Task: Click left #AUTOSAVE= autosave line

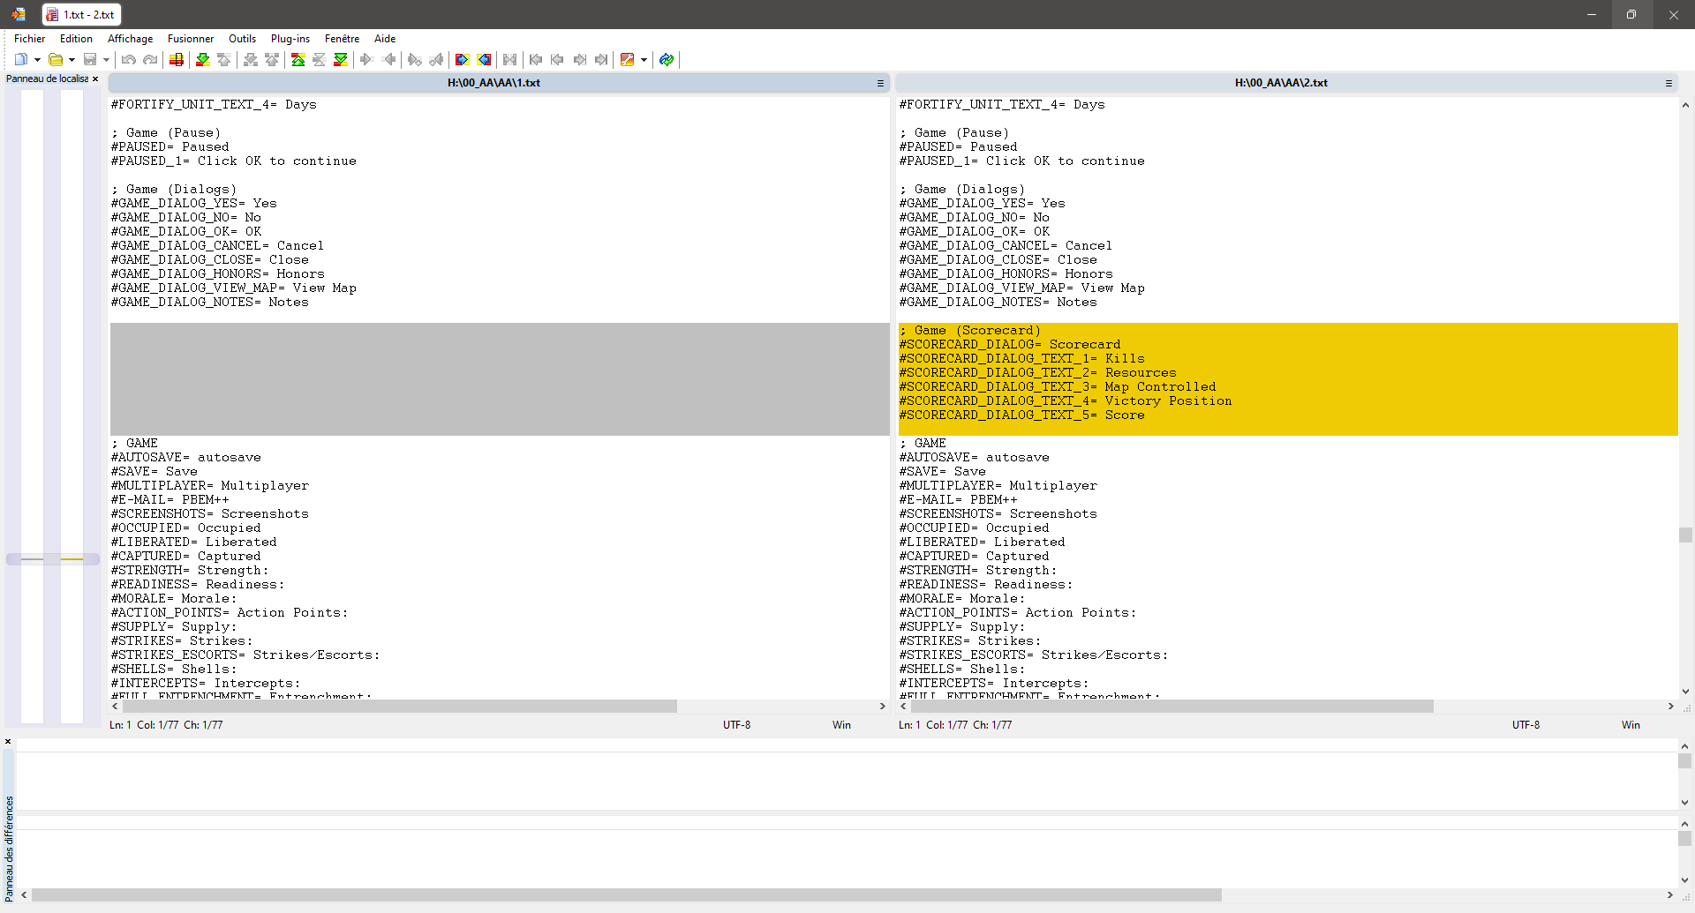Action: [186, 457]
